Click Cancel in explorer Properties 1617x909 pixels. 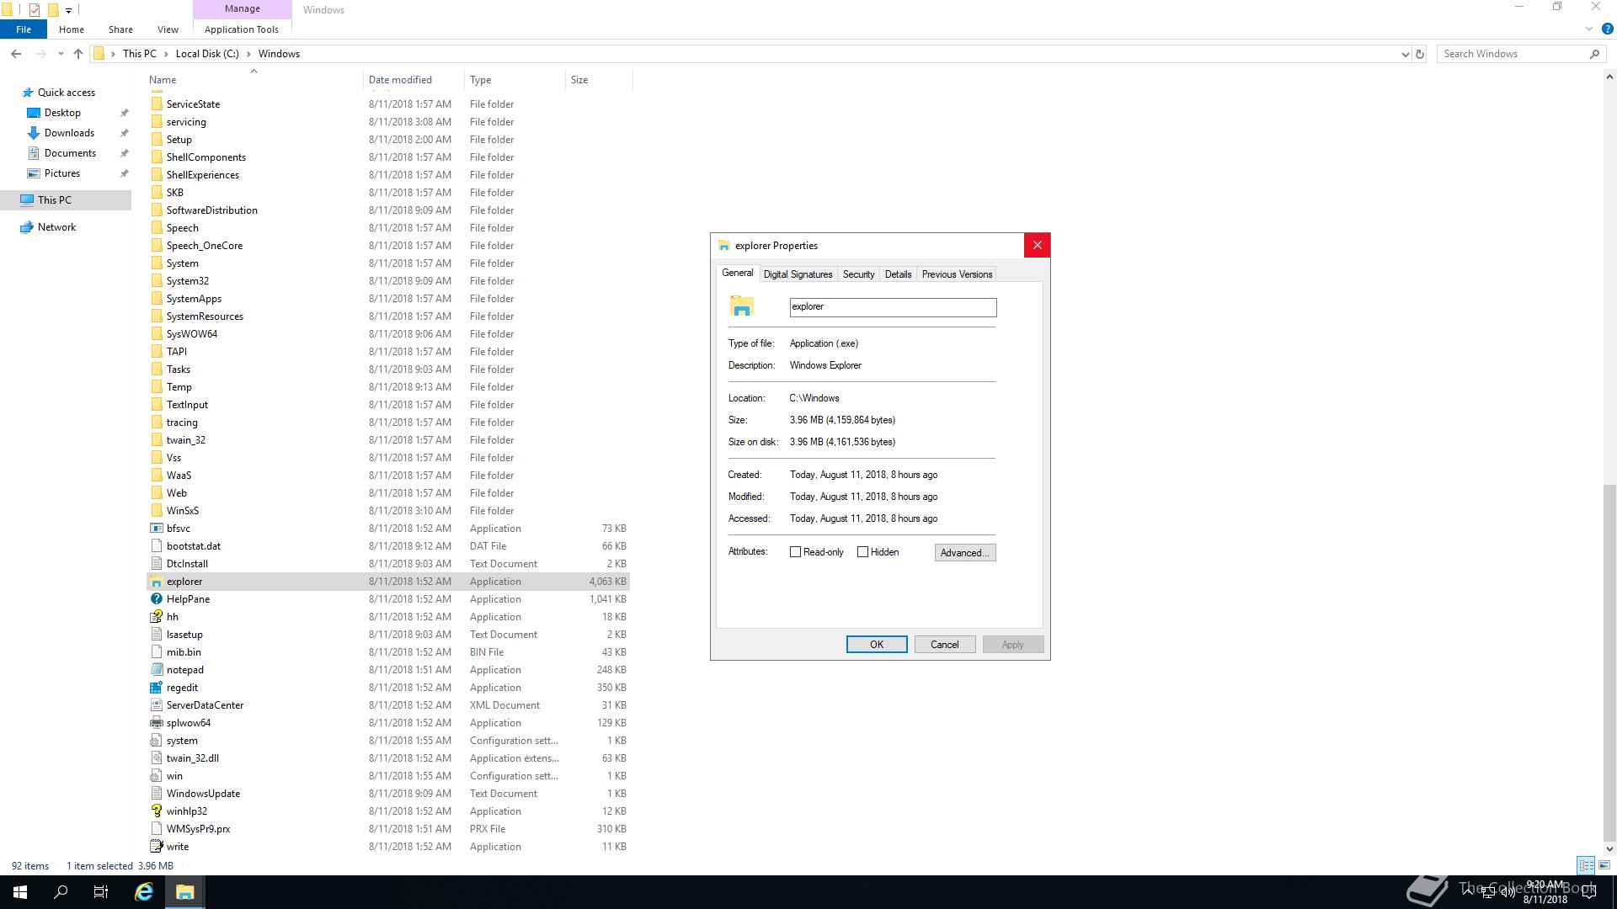pos(944,645)
